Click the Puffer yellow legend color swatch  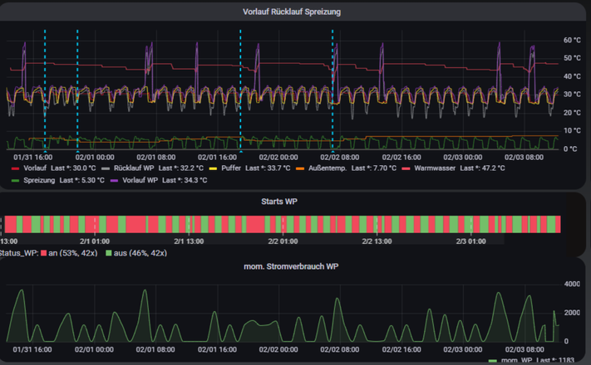pos(214,168)
